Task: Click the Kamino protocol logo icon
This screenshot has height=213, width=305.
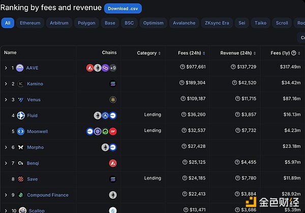Action: pos(20,84)
